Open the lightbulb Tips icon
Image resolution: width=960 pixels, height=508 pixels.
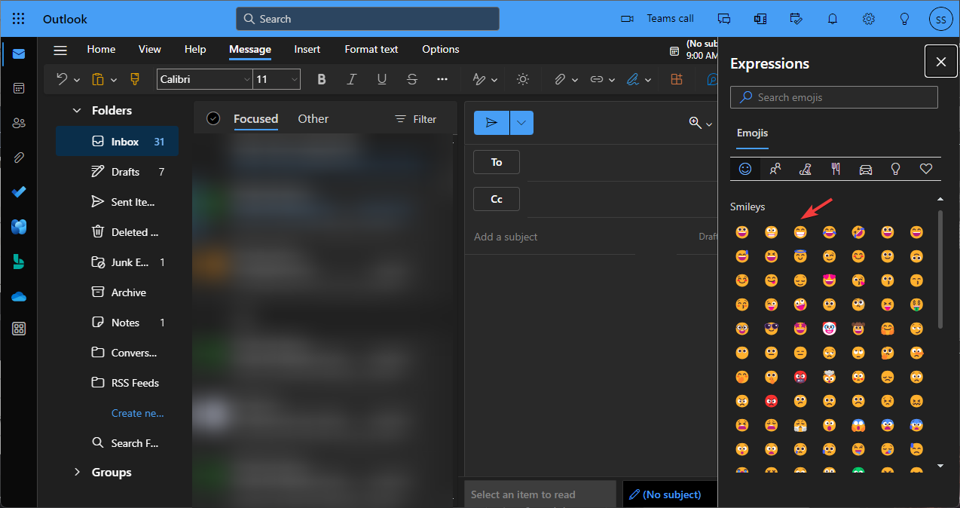tap(905, 19)
